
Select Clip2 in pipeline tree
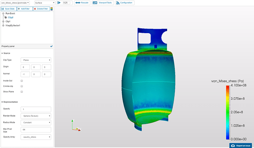(x=11, y=18)
